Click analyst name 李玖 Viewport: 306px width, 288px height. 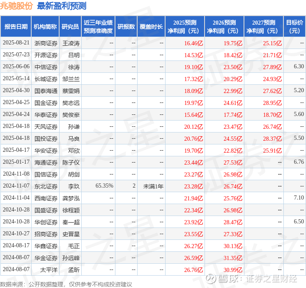[x=74, y=186]
